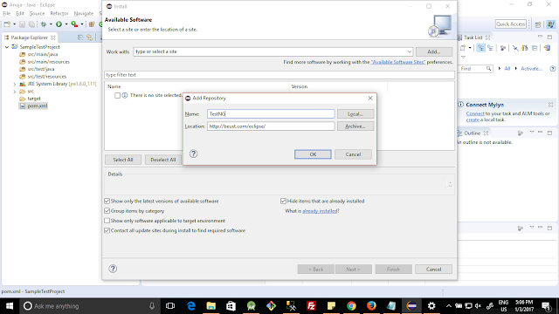
Task: Click the New wizard toolbar icon
Action: pos(7,24)
